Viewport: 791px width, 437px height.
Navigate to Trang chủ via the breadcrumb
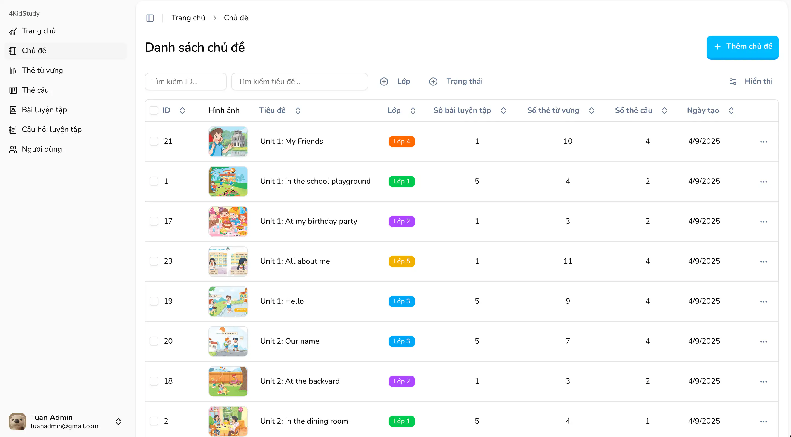(x=188, y=18)
